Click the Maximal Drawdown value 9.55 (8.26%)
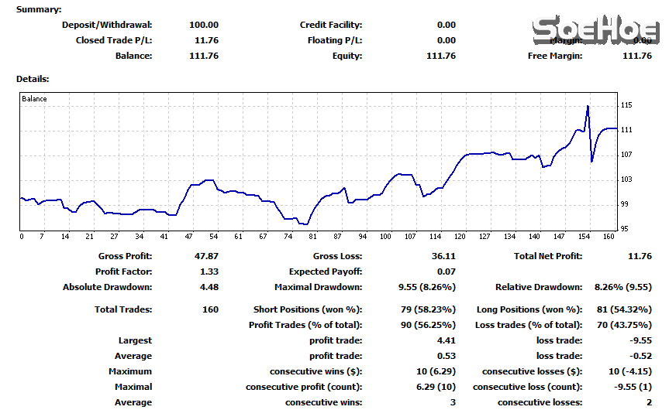The width and height of the screenshot is (669, 410). [427, 287]
